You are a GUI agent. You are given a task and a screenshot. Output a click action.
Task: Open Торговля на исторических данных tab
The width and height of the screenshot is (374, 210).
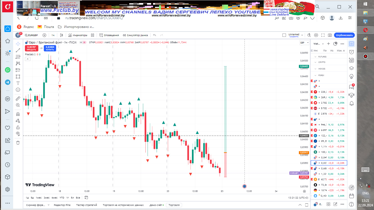click(x=123, y=205)
